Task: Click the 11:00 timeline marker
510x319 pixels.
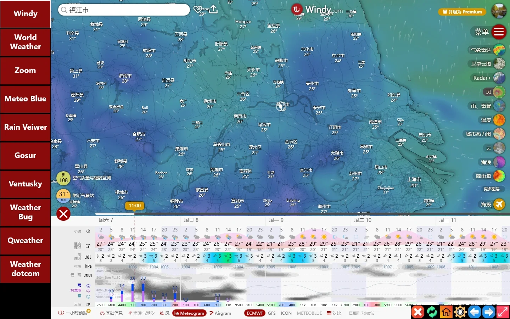Action: 135,206
